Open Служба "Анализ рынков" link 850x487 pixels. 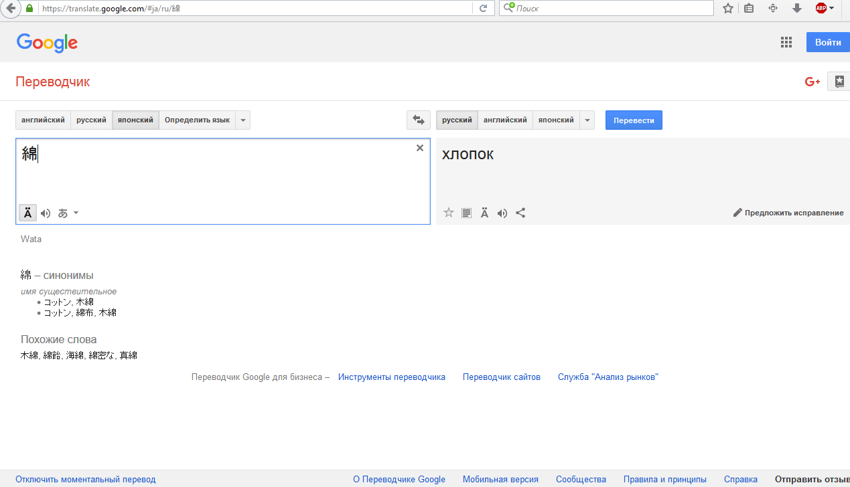coord(608,377)
